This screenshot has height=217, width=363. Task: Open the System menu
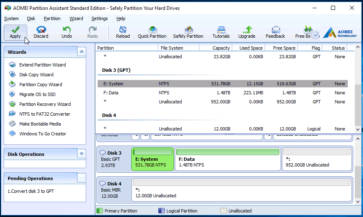[11, 18]
